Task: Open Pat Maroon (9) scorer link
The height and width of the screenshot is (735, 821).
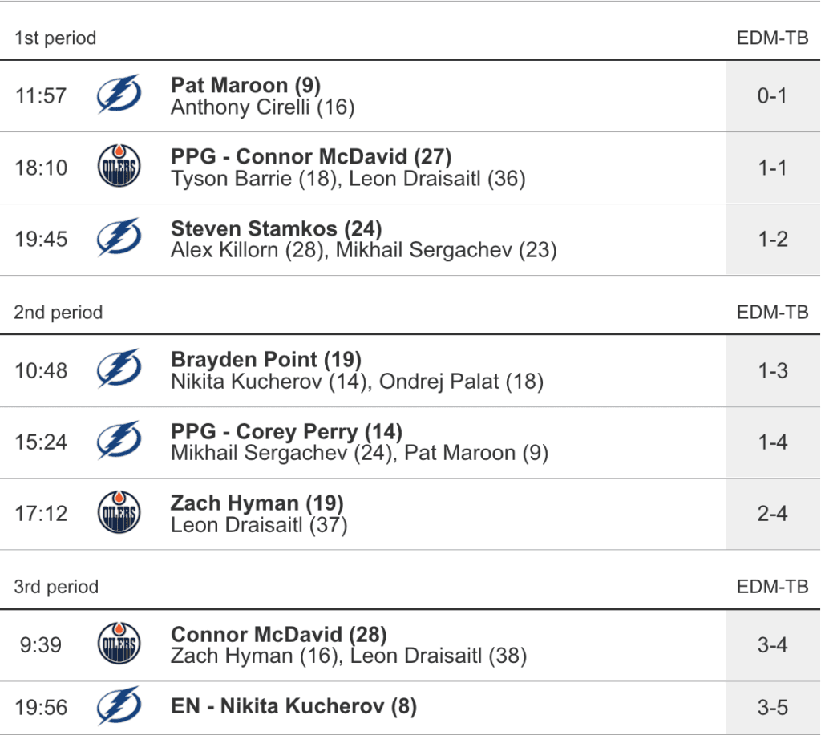Action: click(x=245, y=85)
